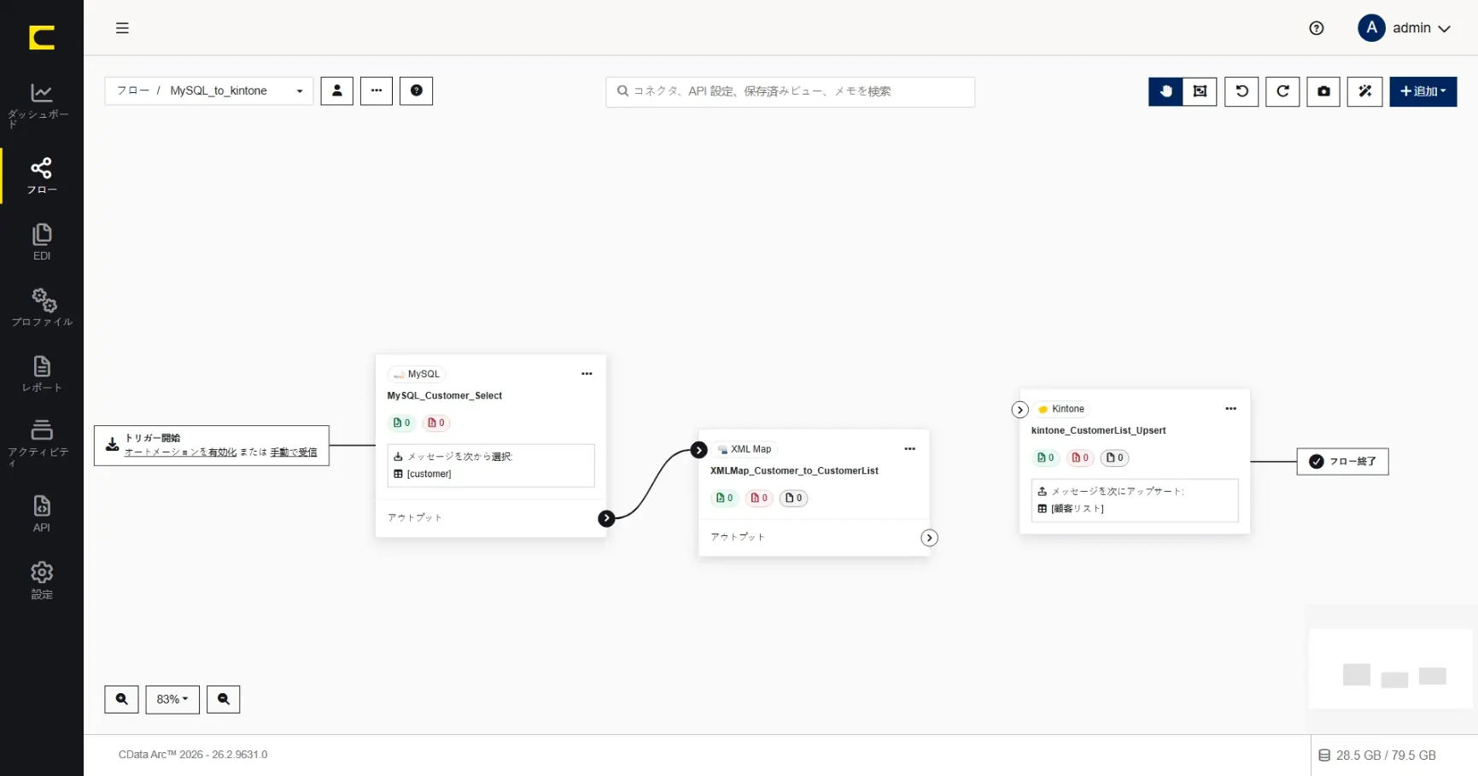Open API in the sidebar

coord(41,514)
